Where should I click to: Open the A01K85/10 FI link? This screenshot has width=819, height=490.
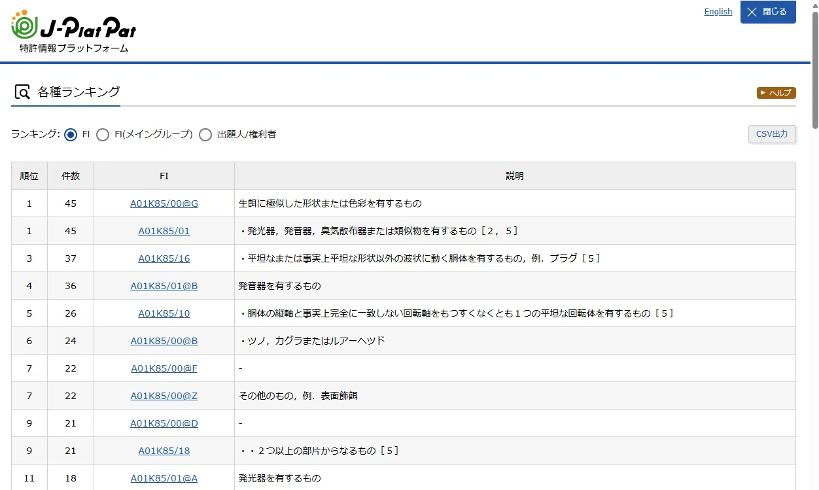[164, 313]
